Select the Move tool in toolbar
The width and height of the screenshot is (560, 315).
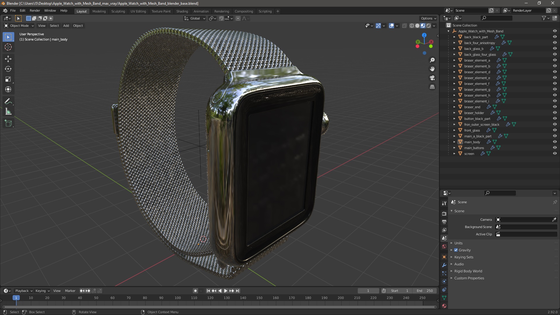click(8, 59)
